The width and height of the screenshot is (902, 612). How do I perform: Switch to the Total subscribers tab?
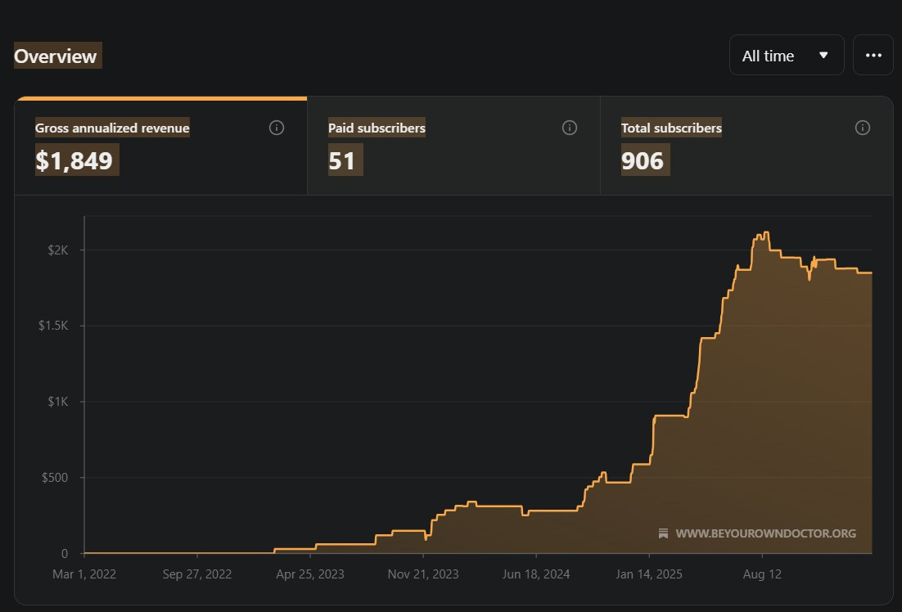(746, 146)
